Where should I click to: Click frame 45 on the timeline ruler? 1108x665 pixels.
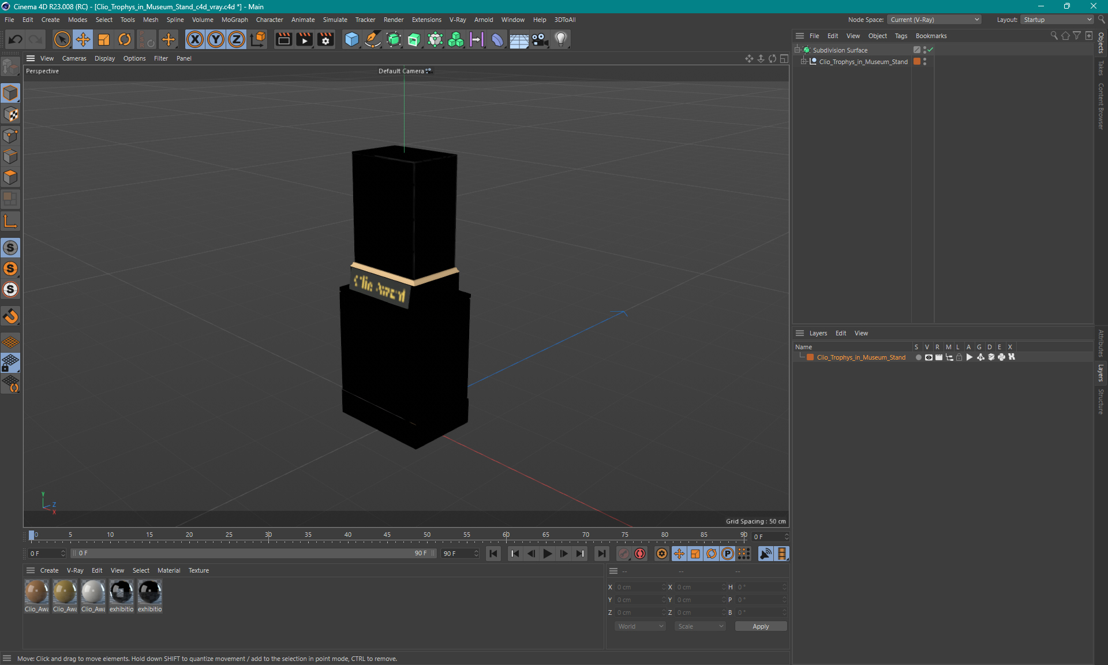(387, 535)
